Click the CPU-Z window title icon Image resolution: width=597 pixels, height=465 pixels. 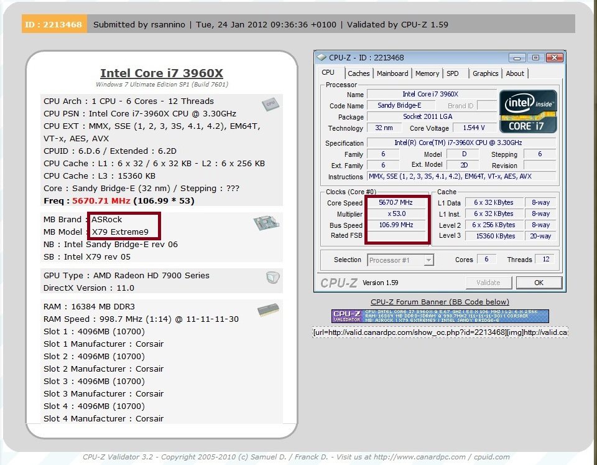click(x=322, y=57)
